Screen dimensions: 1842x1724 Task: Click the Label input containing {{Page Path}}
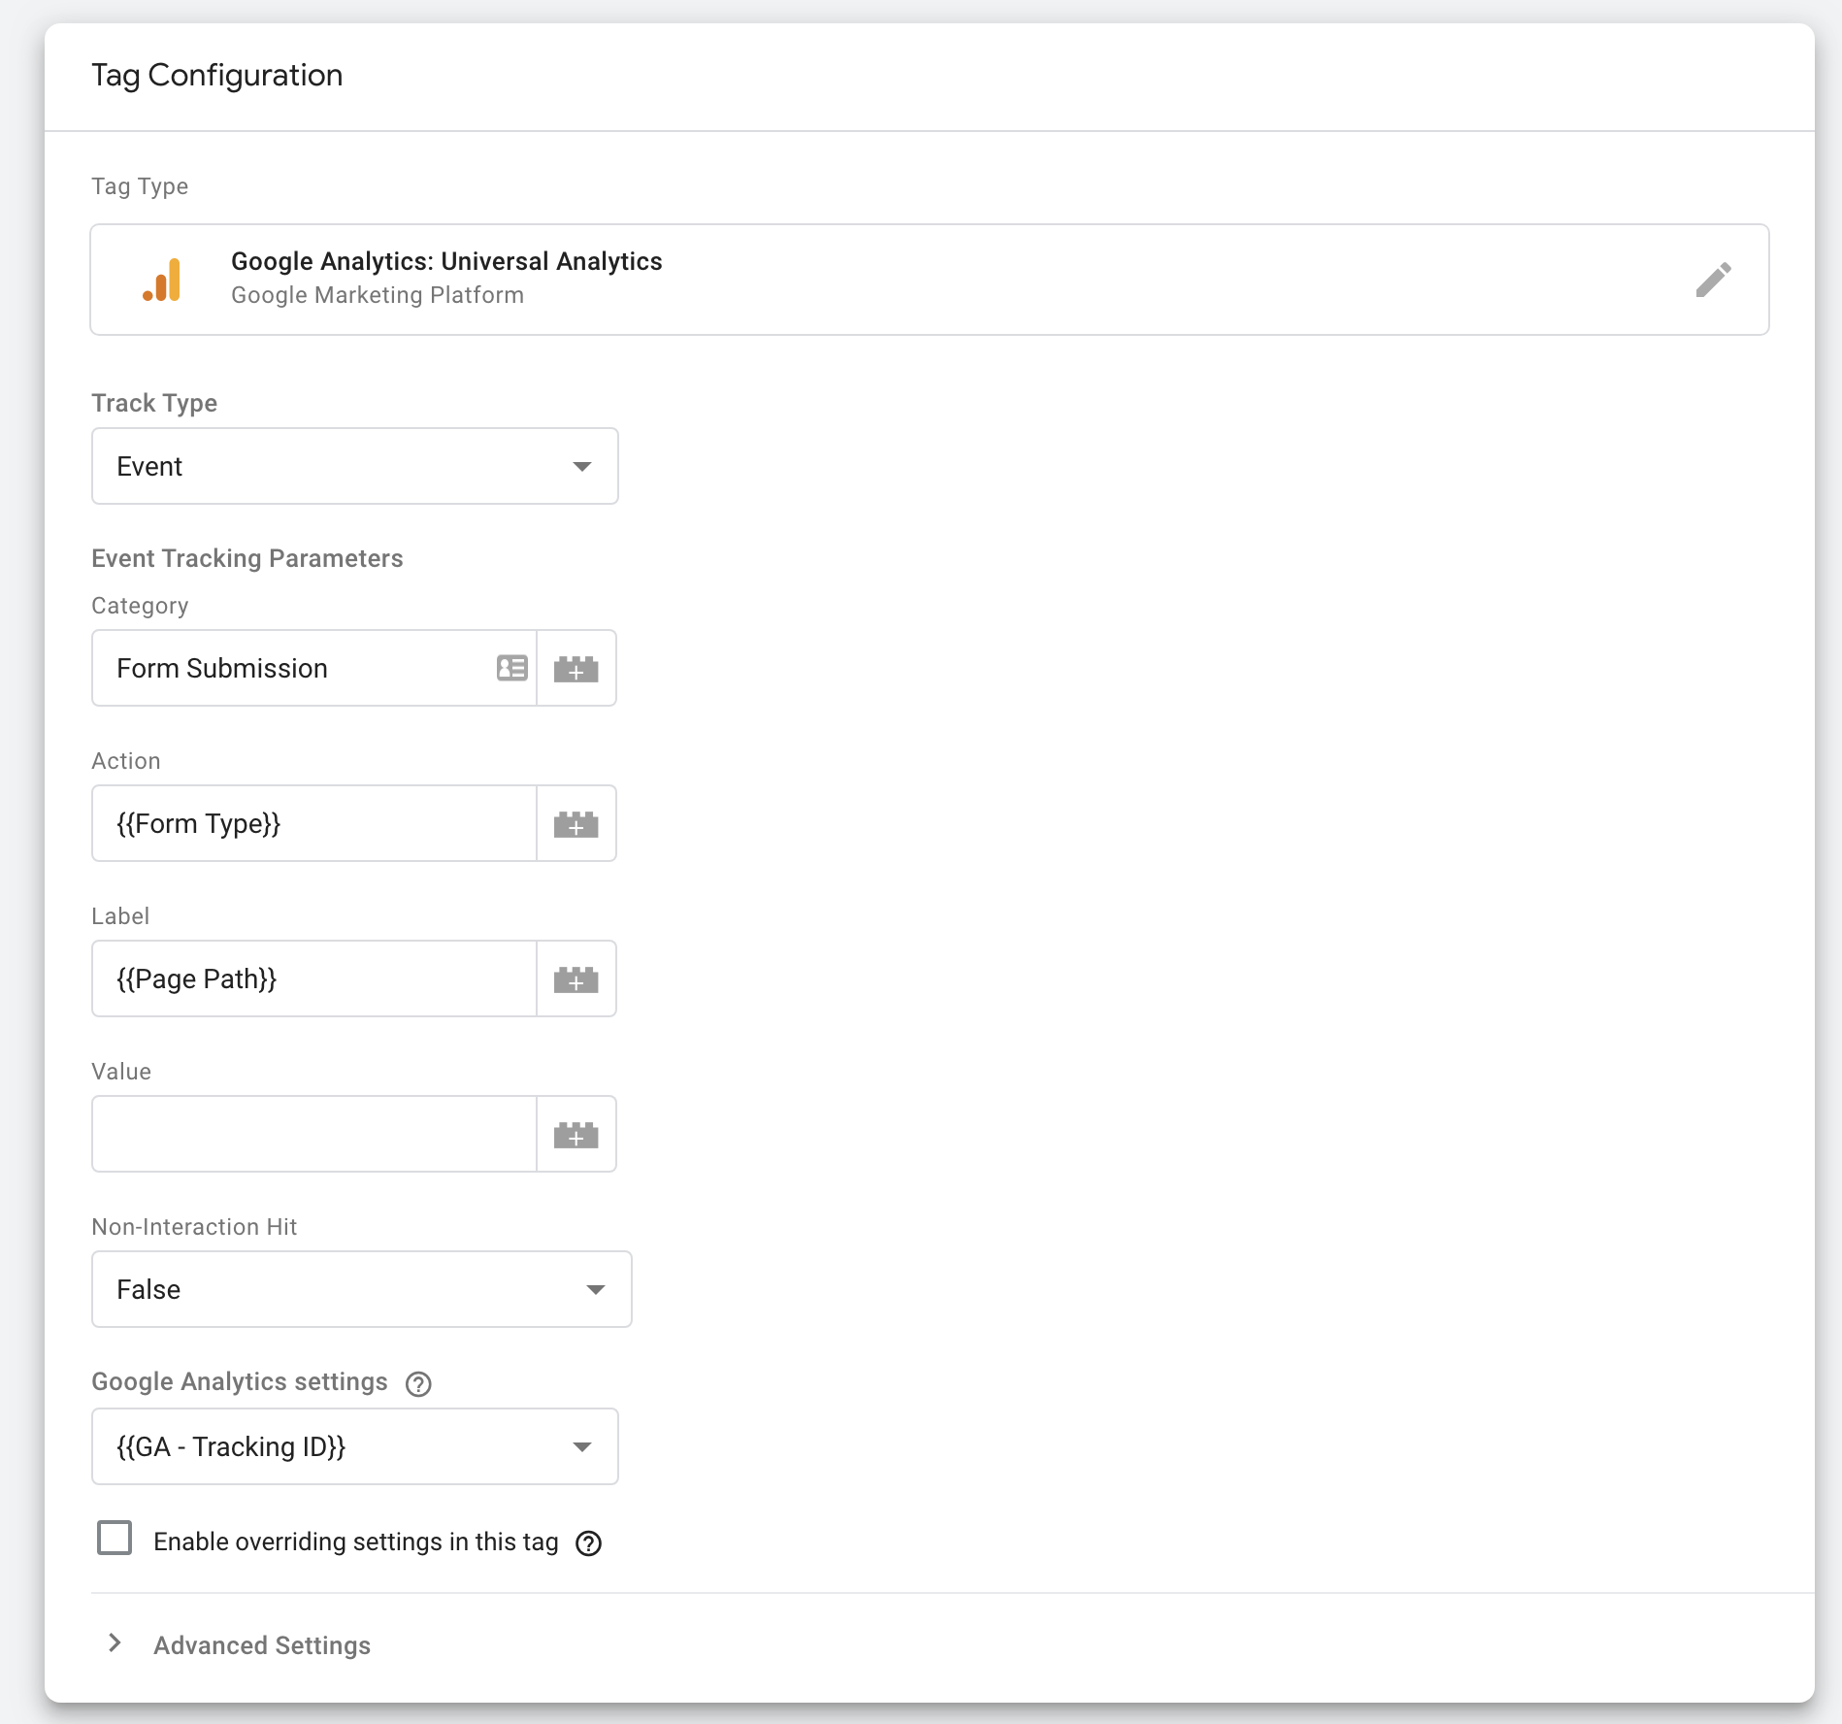pyautogui.click(x=314, y=978)
